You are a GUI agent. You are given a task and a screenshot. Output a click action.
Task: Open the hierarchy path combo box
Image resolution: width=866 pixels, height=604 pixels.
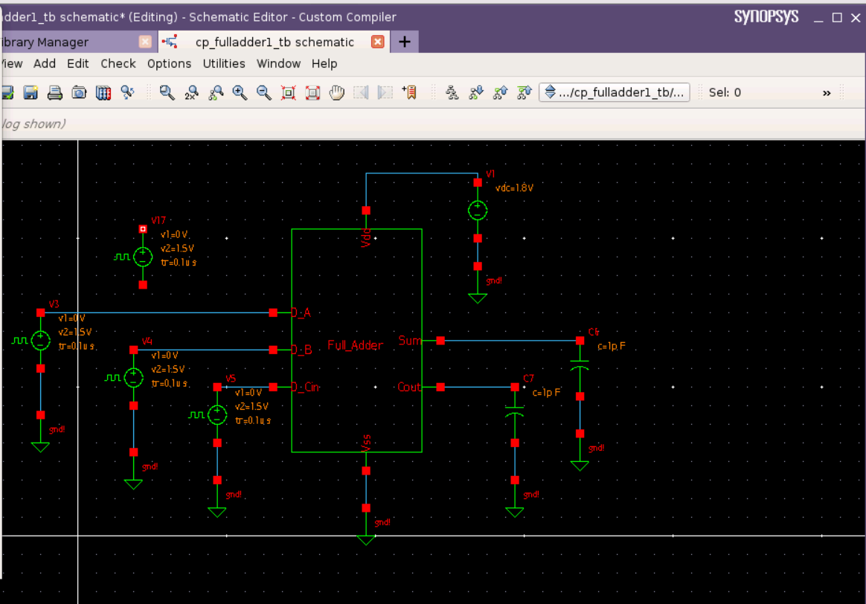[615, 92]
